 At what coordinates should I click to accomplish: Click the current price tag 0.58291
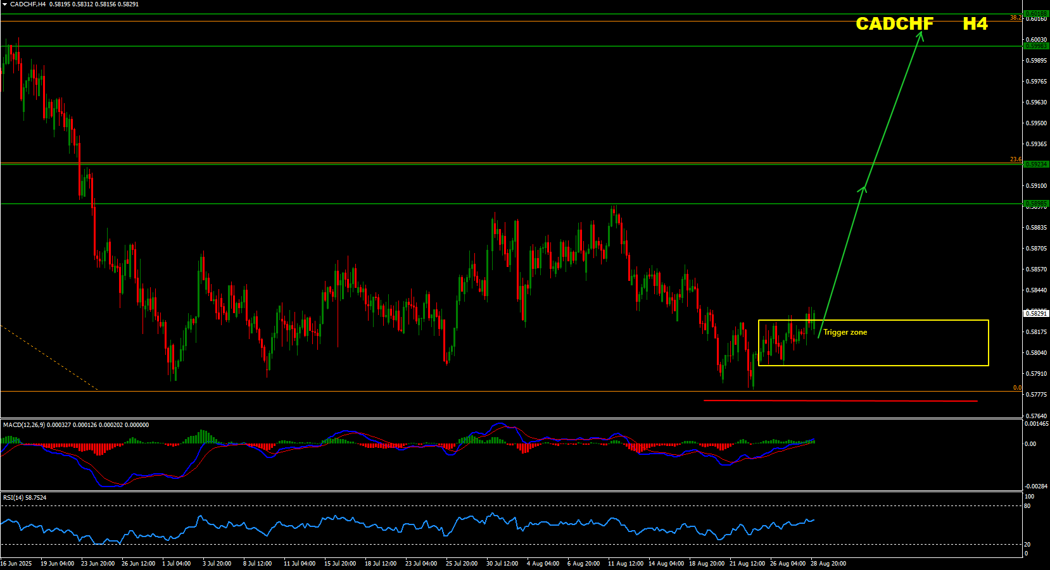[x=1036, y=313]
